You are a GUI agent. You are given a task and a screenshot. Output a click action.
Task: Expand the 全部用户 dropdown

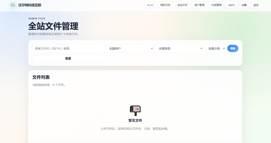pyautogui.click(x=129, y=48)
